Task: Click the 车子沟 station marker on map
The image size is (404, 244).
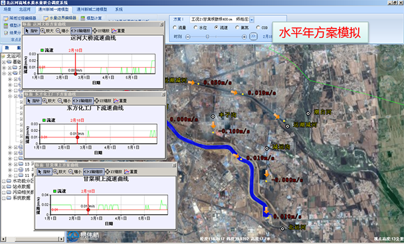Action: click(213, 117)
